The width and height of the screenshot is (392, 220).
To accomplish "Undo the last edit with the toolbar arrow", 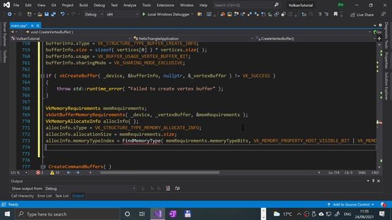I will 62,14.
